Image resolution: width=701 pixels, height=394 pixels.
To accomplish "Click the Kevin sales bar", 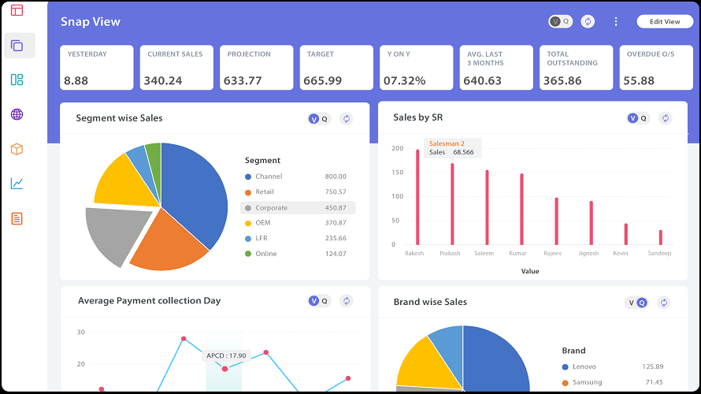I will [626, 234].
